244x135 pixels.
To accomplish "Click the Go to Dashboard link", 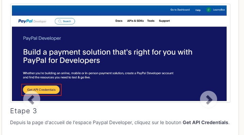I will 180,10.
